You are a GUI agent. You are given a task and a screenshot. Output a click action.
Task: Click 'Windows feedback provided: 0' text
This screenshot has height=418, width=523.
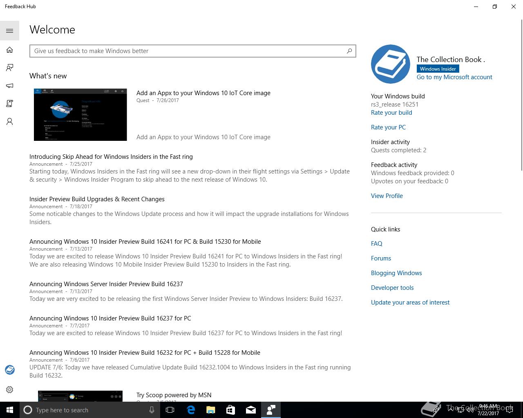413,173
